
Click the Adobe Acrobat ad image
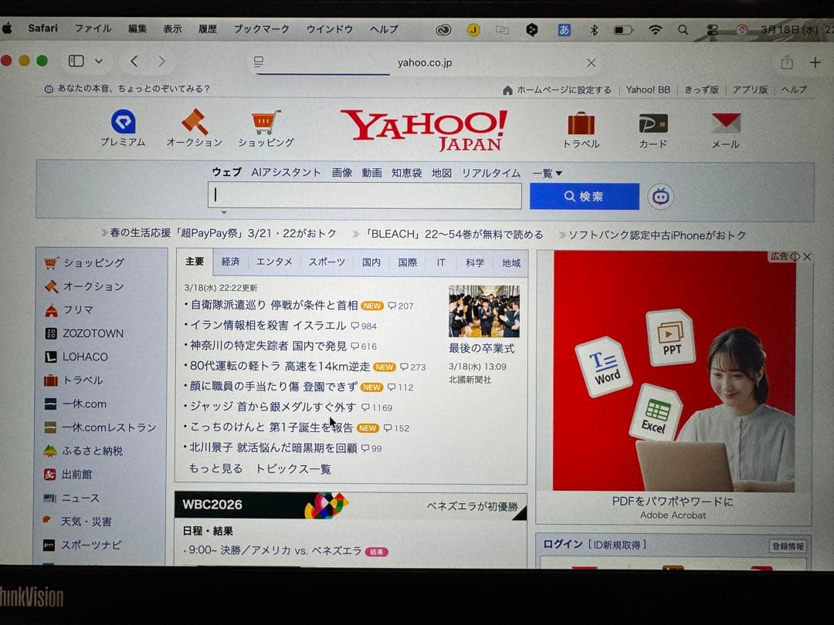pyautogui.click(x=674, y=370)
